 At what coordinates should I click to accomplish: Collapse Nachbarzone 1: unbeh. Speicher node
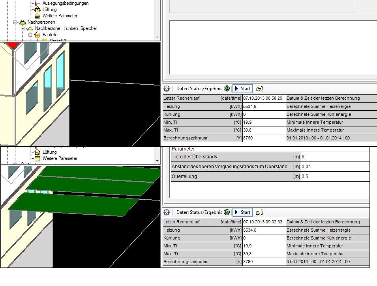(x=23, y=28)
